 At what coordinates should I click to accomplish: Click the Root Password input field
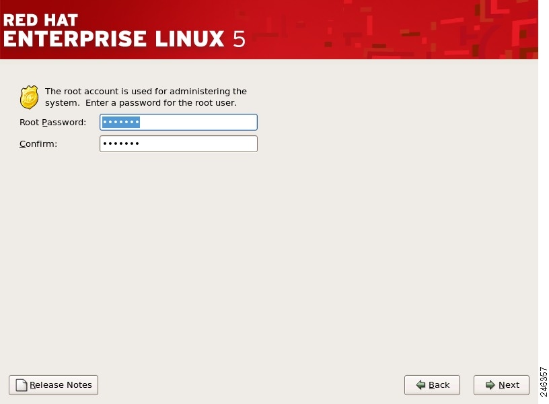pyautogui.click(x=178, y=123)
